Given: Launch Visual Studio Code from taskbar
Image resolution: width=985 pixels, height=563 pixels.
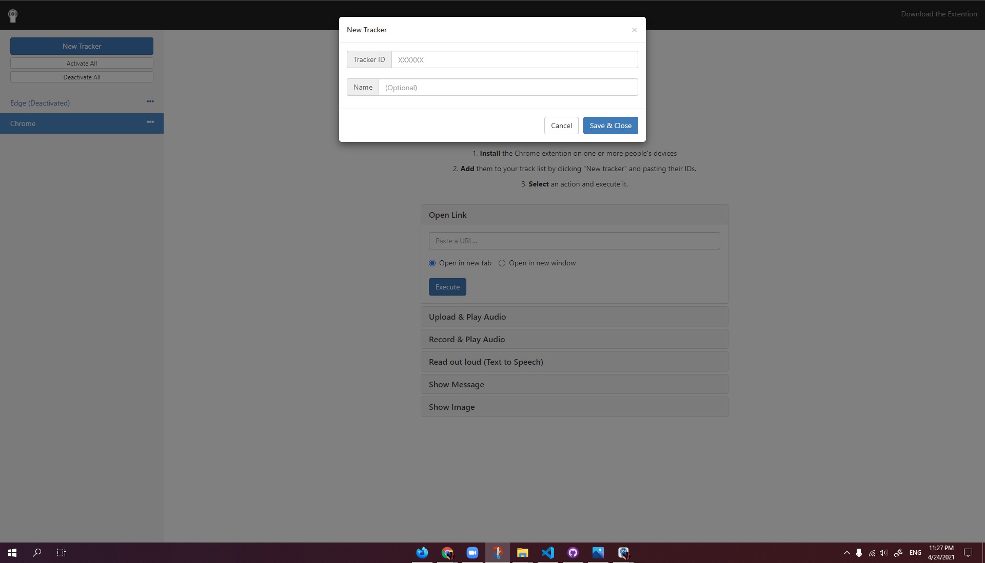Looking at the screenshot, I should pos(547,553).
